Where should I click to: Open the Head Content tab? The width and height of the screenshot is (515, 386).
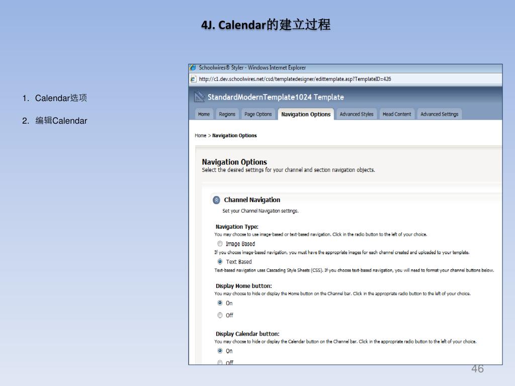pyautogui.click(x=397, y=114)
